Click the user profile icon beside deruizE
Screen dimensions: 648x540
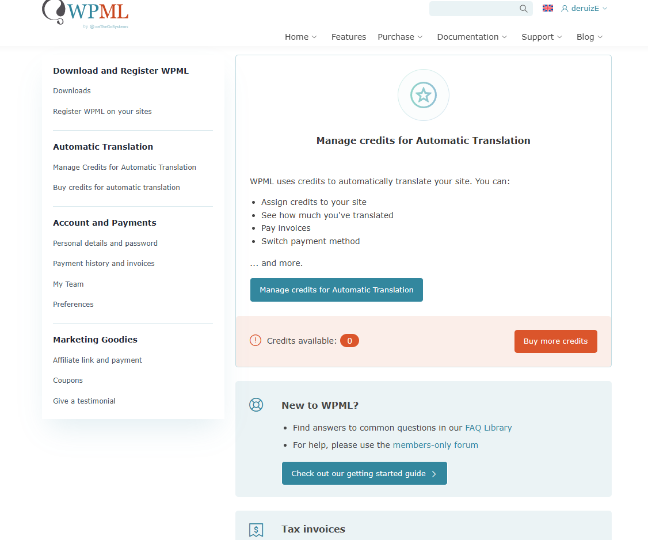click(x=565, y=8)
